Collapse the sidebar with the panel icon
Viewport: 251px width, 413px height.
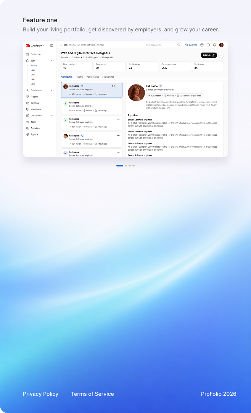pos(52,45)
